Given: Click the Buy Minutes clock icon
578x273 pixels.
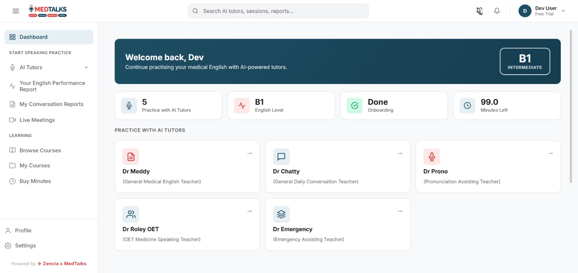Looking at the screenshot, I should pos(12,181).
